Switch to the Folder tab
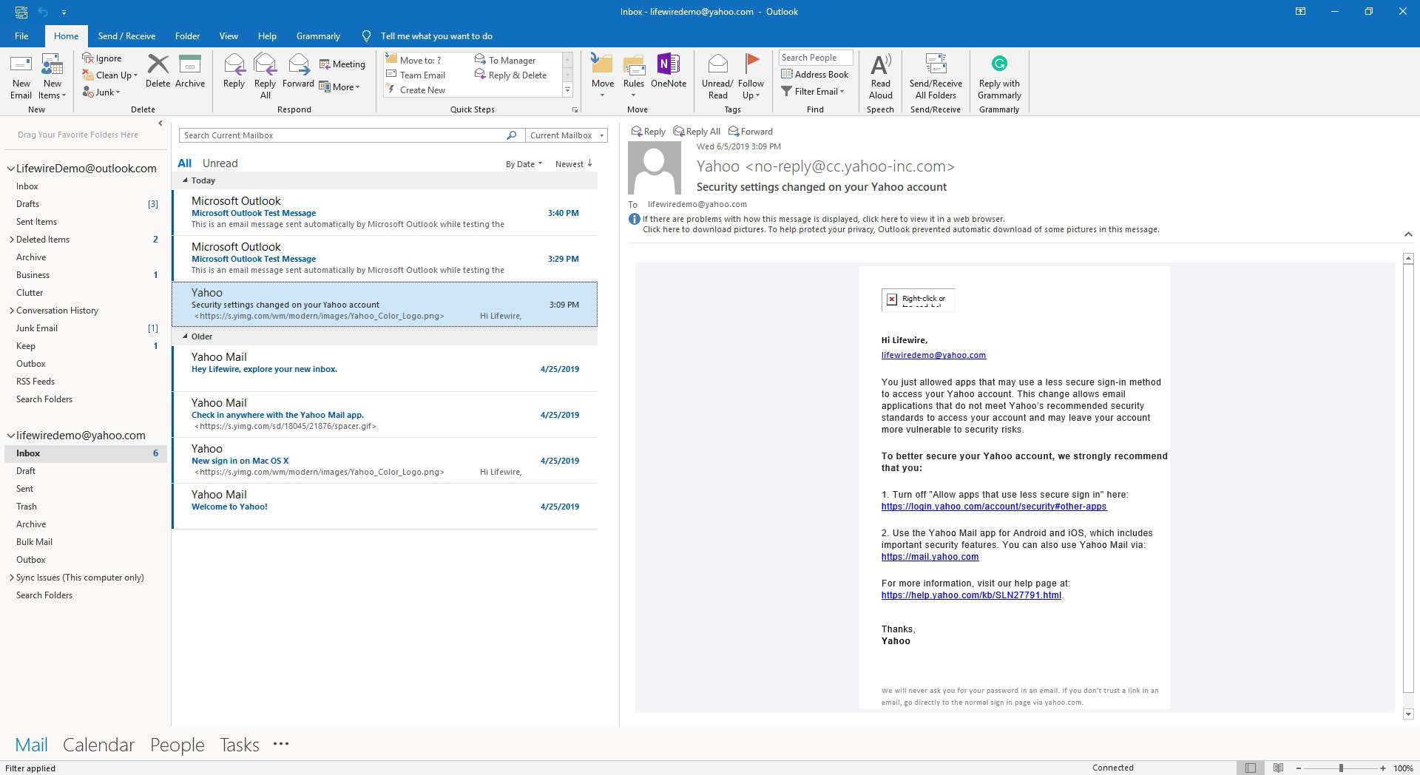Image resolution: width=1420 pixels, height=775 pixels. pos(187,35)
